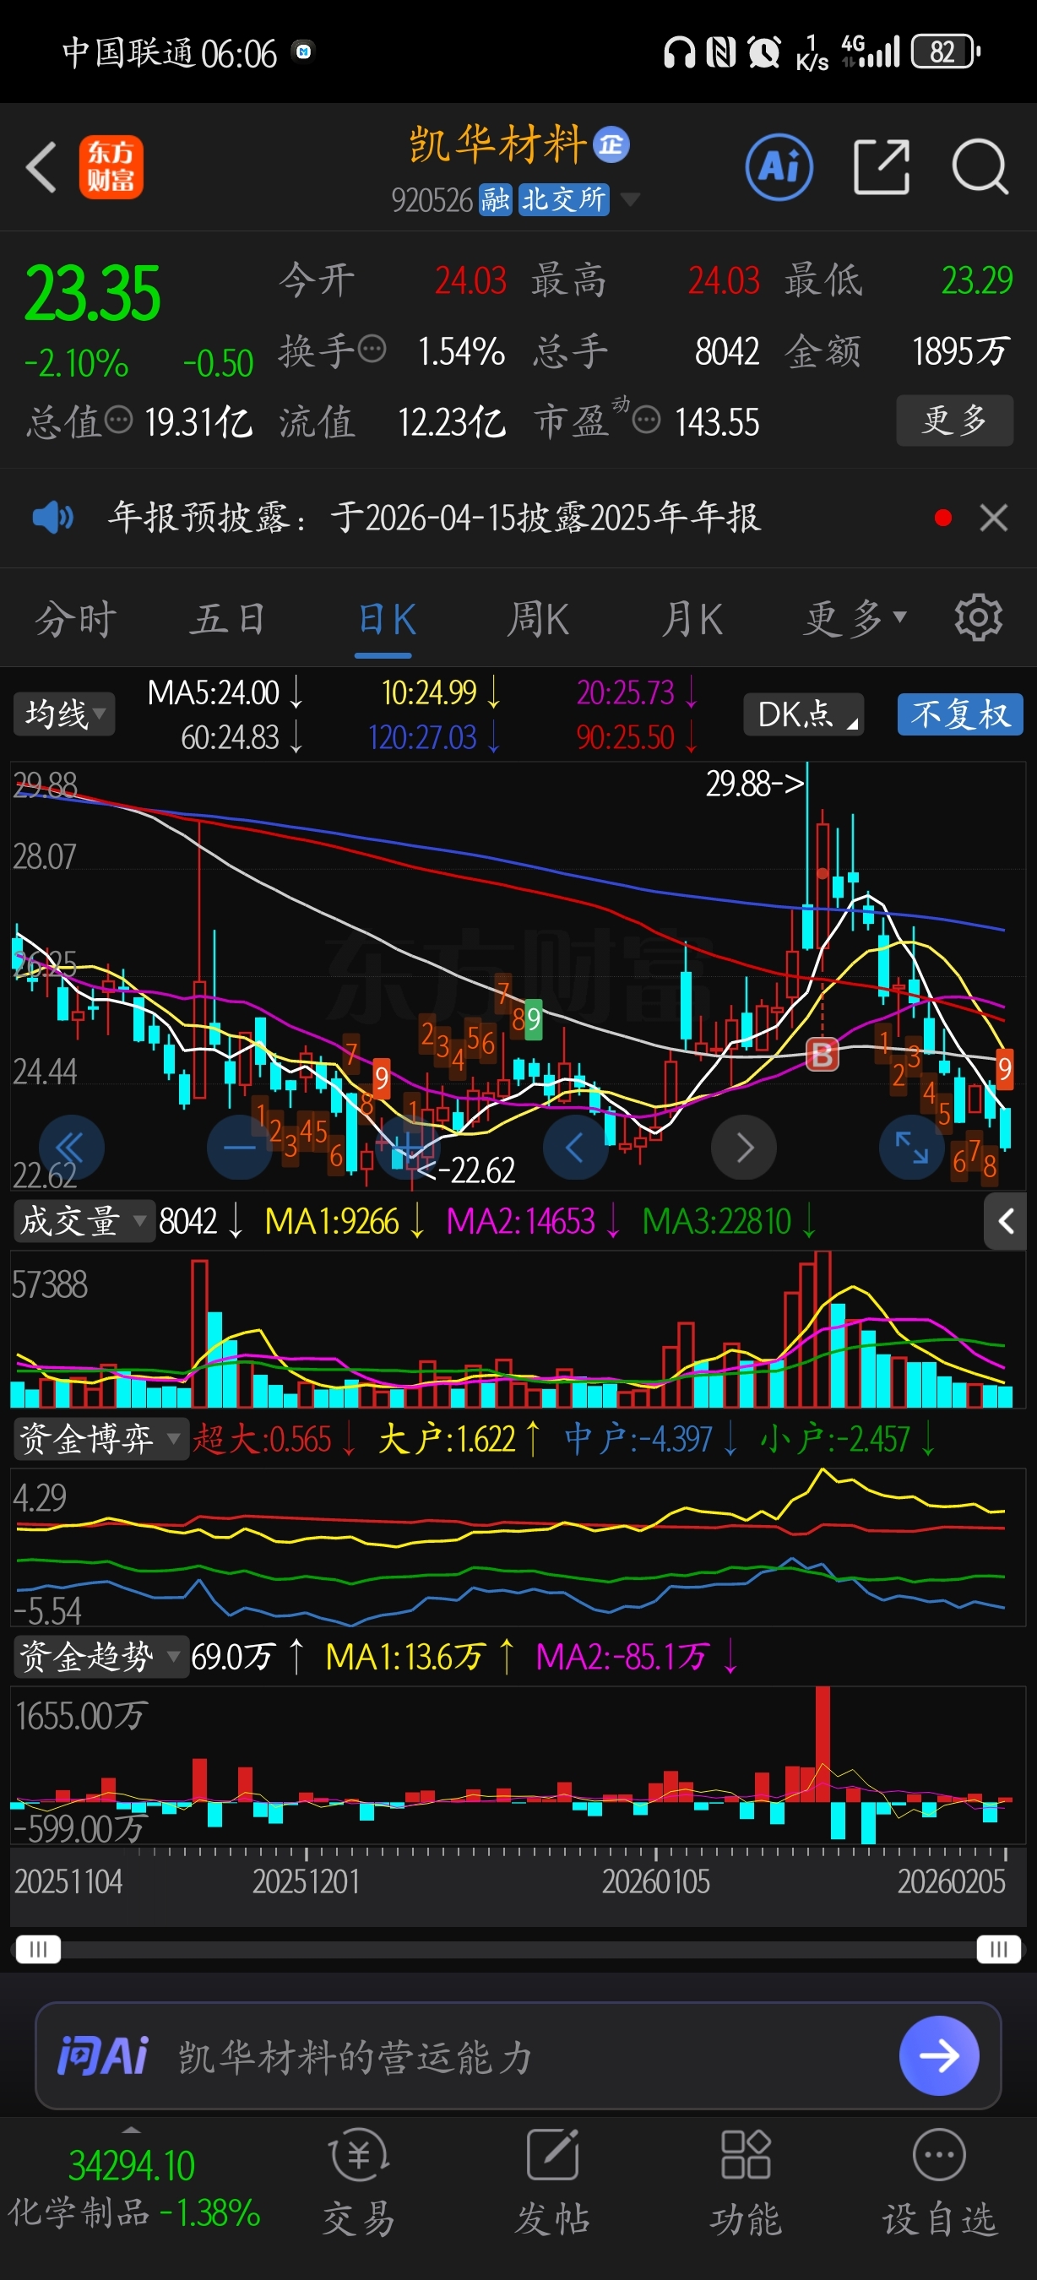Tap the 融 margin trading badge
Viewport: 1037px width, 2280px height.
496,200
